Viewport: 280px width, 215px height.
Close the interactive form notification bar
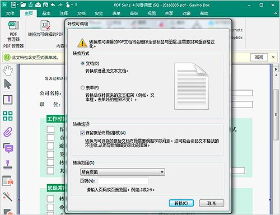[273, 57]
